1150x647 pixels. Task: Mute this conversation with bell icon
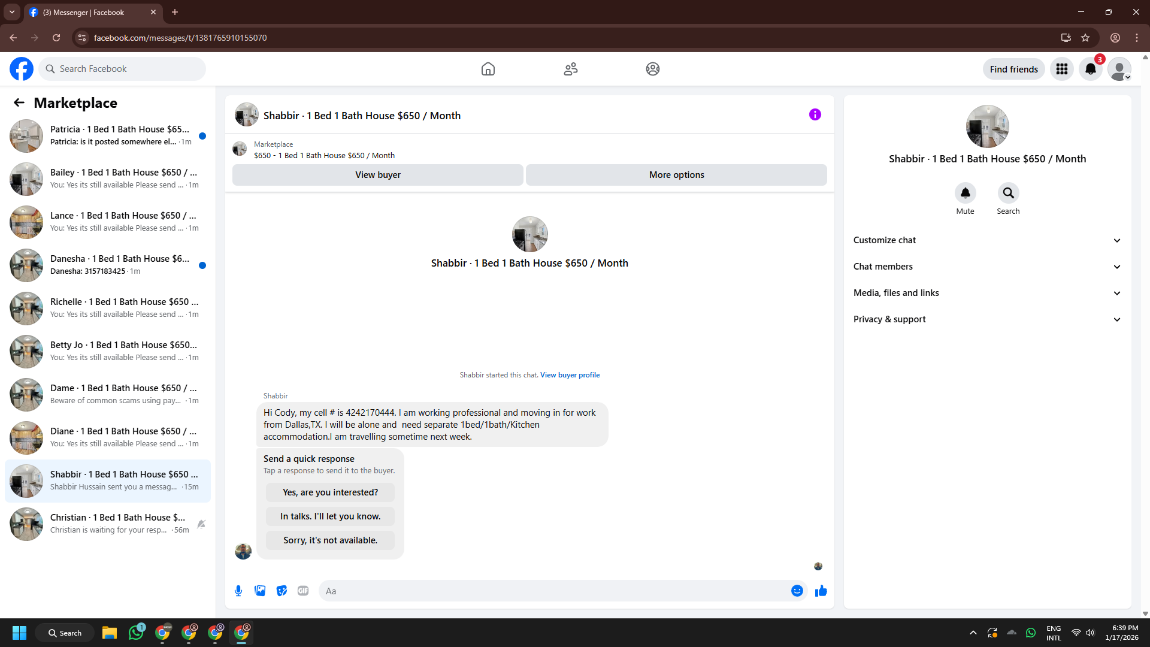pos(965,193)
